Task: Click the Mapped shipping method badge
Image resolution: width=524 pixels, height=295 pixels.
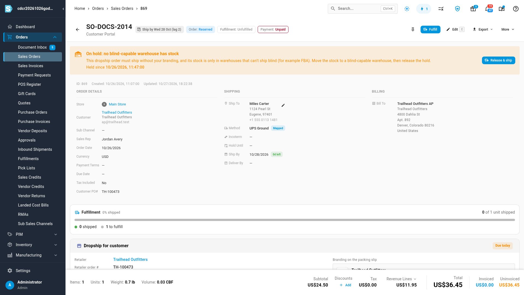Action: tap(278, 128)
